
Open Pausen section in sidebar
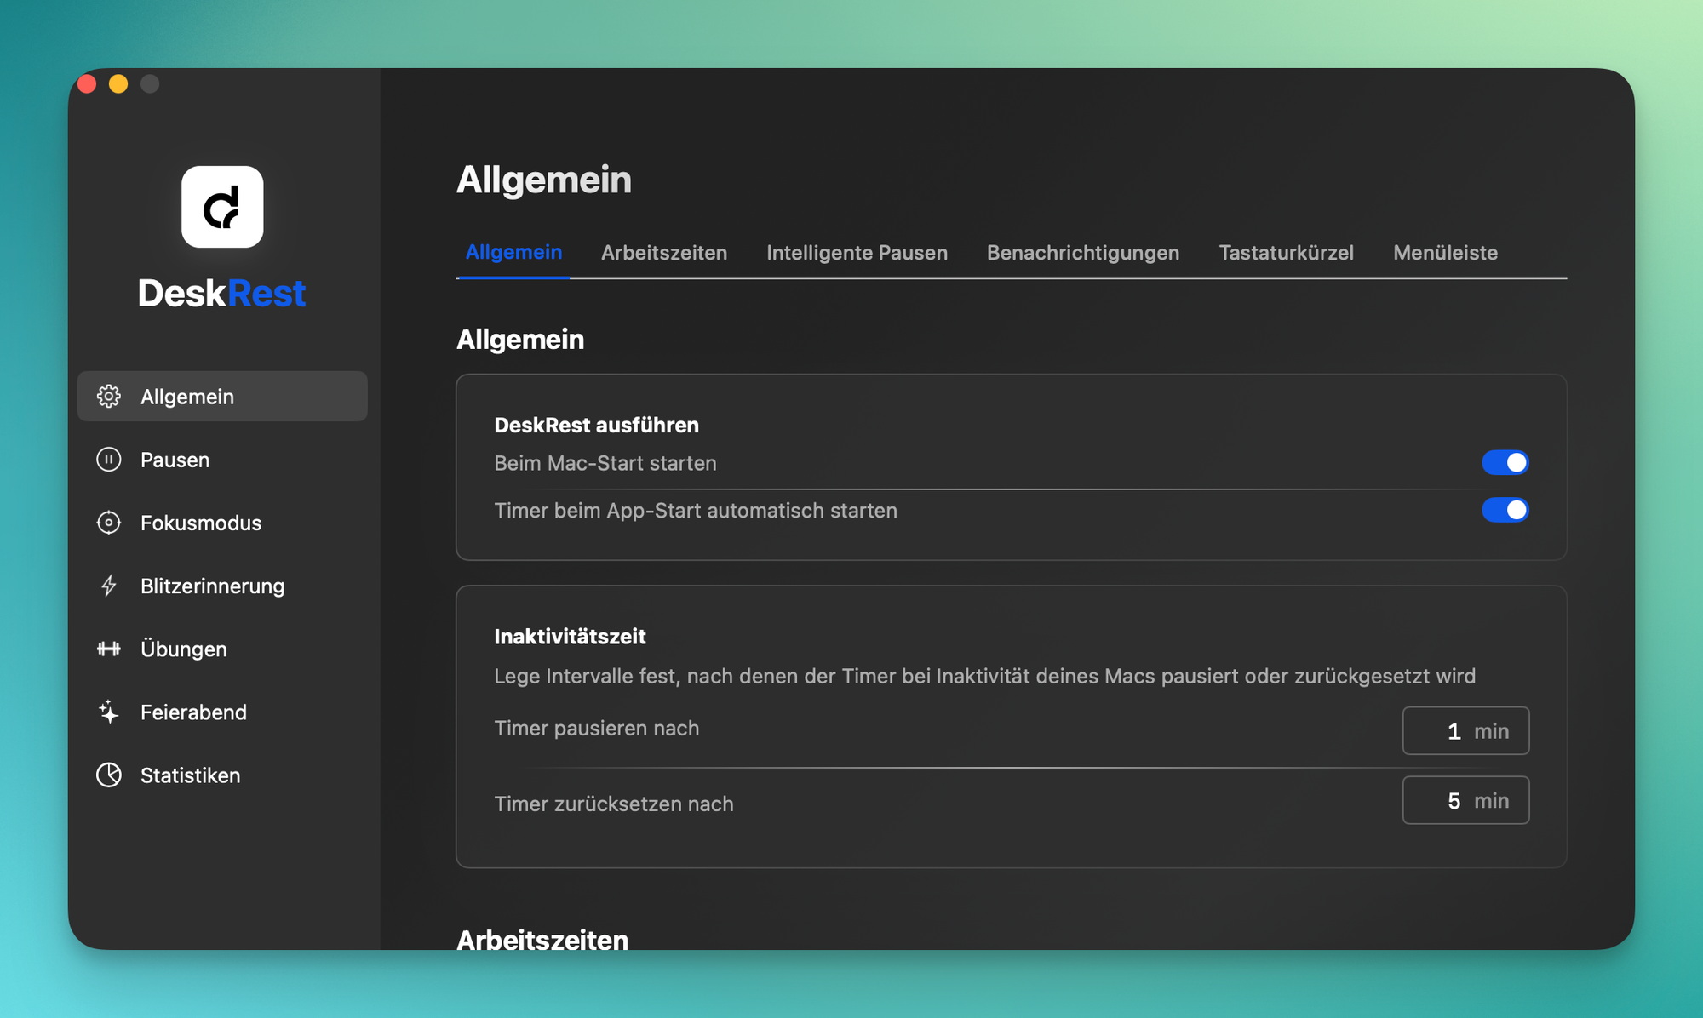[x=175, y=460]
